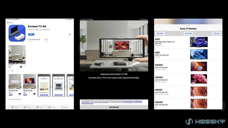The width and height of the screenshot is (228, 128).
Task: Open the 5.0 star ratings summary
Action: pyautogui.click(x=34, y=40)
